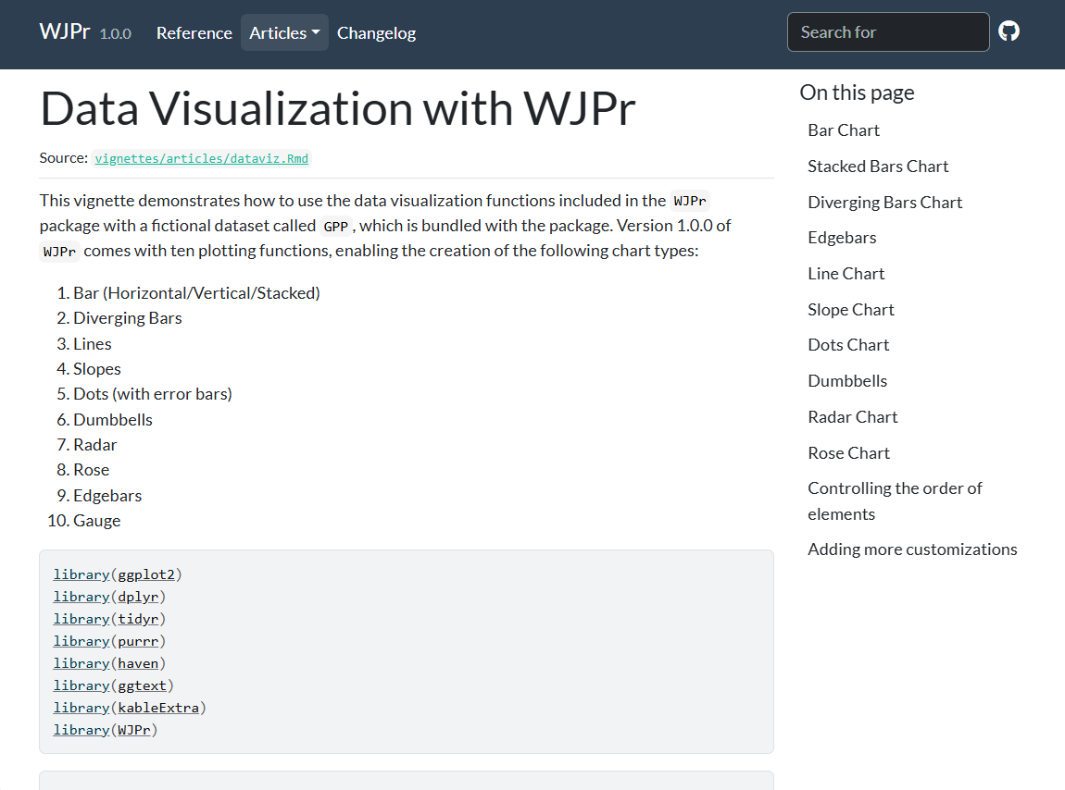The height and width of the screenshot is (790, 1065).
Task: Click list item Edgebars in numbered list
Action: [107, 496]
